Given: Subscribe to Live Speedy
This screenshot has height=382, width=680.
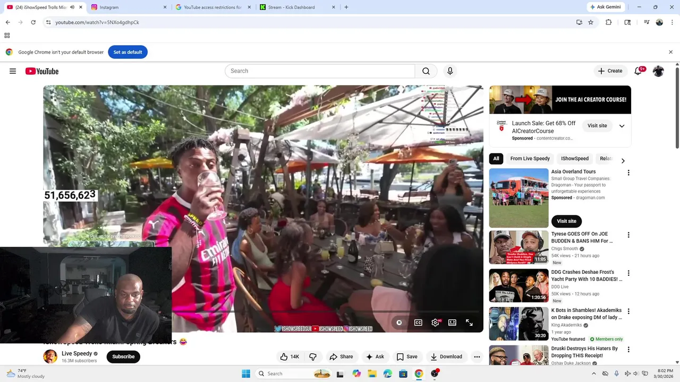Looking at the screenshot, I should (123, 357).
